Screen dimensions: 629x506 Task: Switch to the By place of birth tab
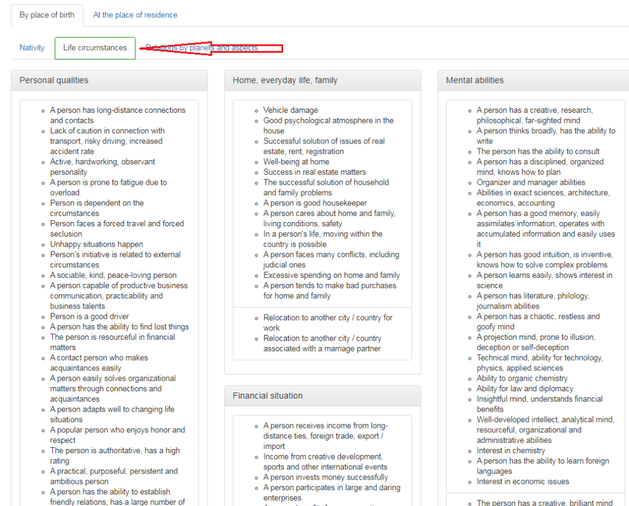[x=47, y=15]
